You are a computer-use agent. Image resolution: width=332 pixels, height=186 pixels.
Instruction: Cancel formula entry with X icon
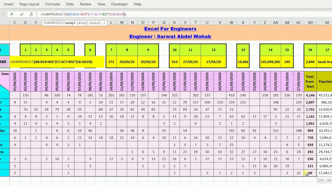click(12, 14)
